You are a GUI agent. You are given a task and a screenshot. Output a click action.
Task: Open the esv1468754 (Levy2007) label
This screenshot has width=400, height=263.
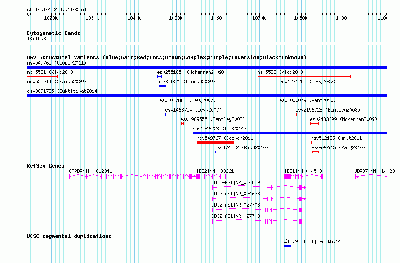point(193,110)
